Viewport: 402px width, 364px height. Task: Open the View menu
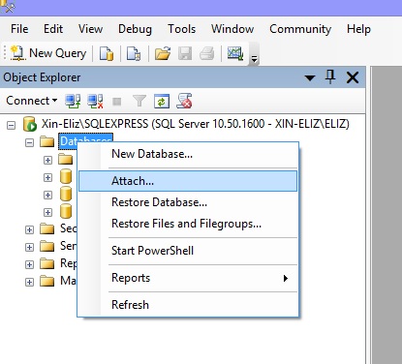tap(90, 29)
